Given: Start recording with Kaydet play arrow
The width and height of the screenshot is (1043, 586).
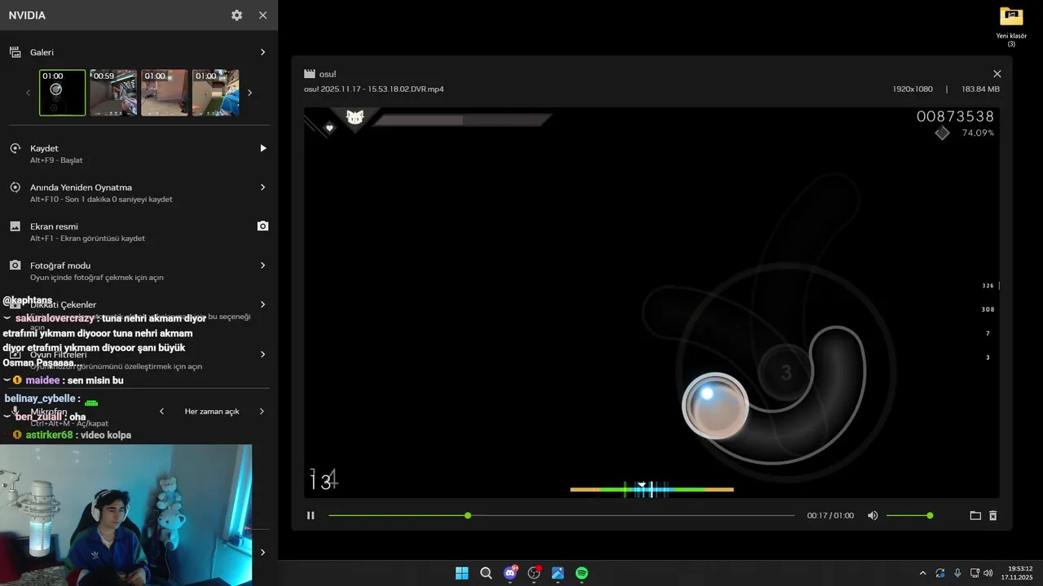Looking at the screenshot, I should point(262,148).
